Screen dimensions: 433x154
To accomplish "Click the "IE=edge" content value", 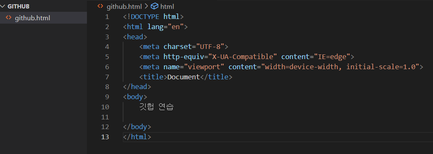I will (332, 57).
